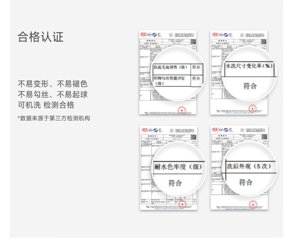Click the red stamp on bottom-left certificate
The height and width of the screenshot is (248, 293).
181,204
